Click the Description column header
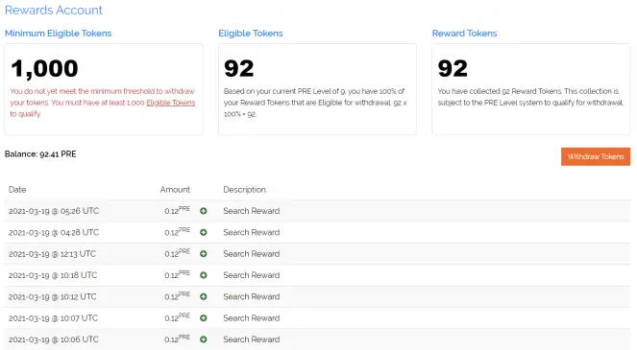Screen dimensions: 637x350 click(245, 190)
